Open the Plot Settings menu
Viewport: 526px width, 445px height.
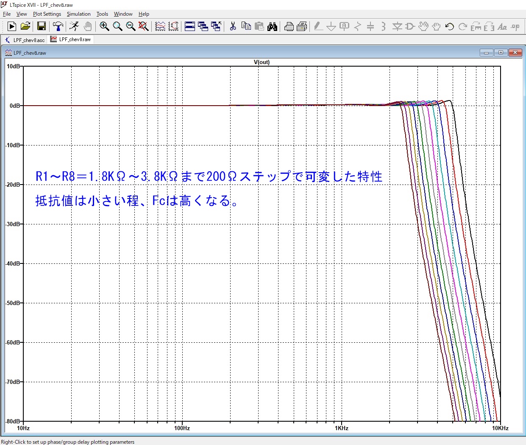47,14
